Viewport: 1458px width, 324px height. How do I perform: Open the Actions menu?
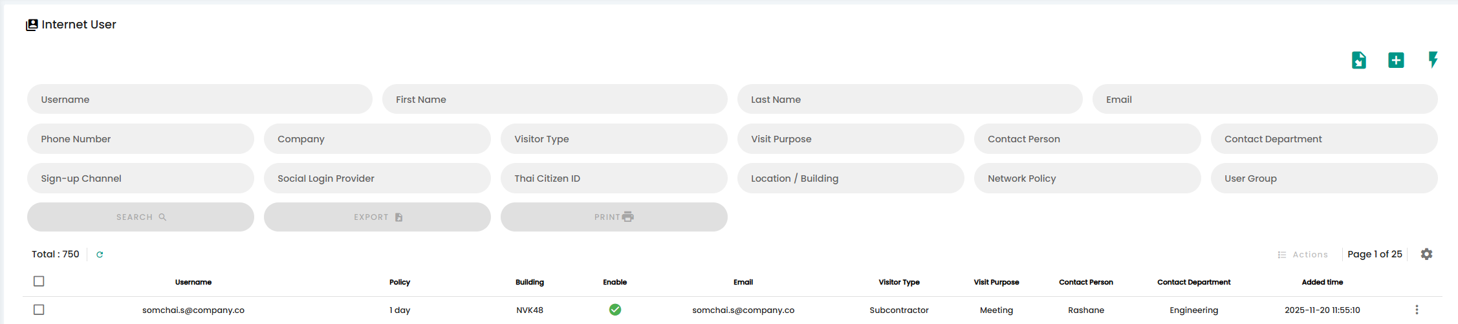1303,255
